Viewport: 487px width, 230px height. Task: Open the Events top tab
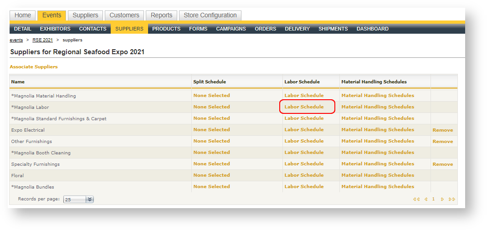click(51, 15)
